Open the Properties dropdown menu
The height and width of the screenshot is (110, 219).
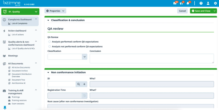[55, 11]
